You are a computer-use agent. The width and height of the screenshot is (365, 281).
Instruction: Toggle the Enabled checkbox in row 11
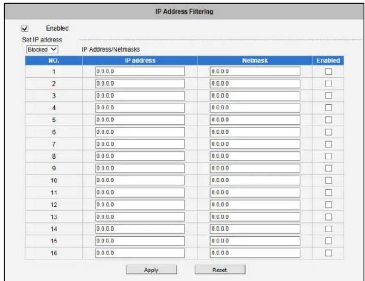coord(328,193)
